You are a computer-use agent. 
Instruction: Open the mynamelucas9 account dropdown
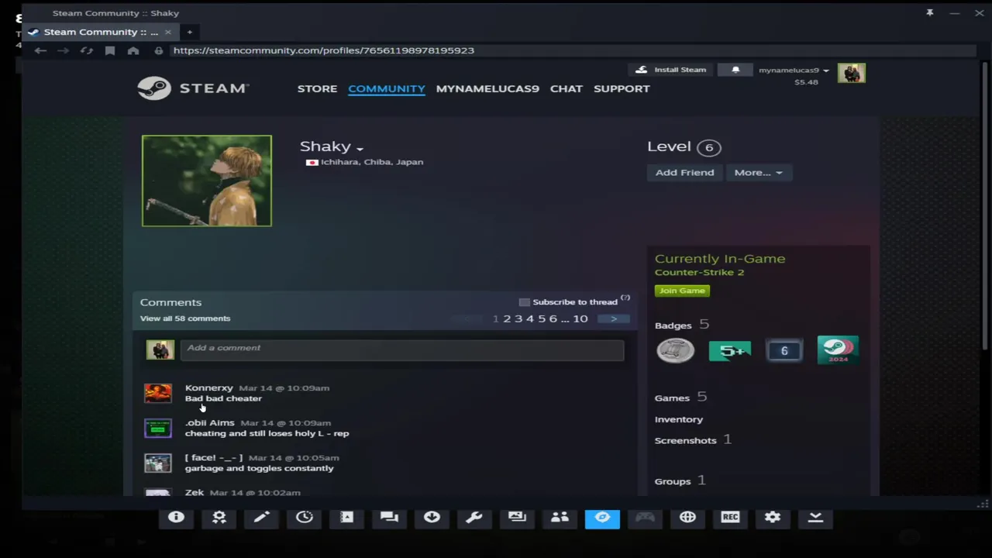tap(794, 70)
